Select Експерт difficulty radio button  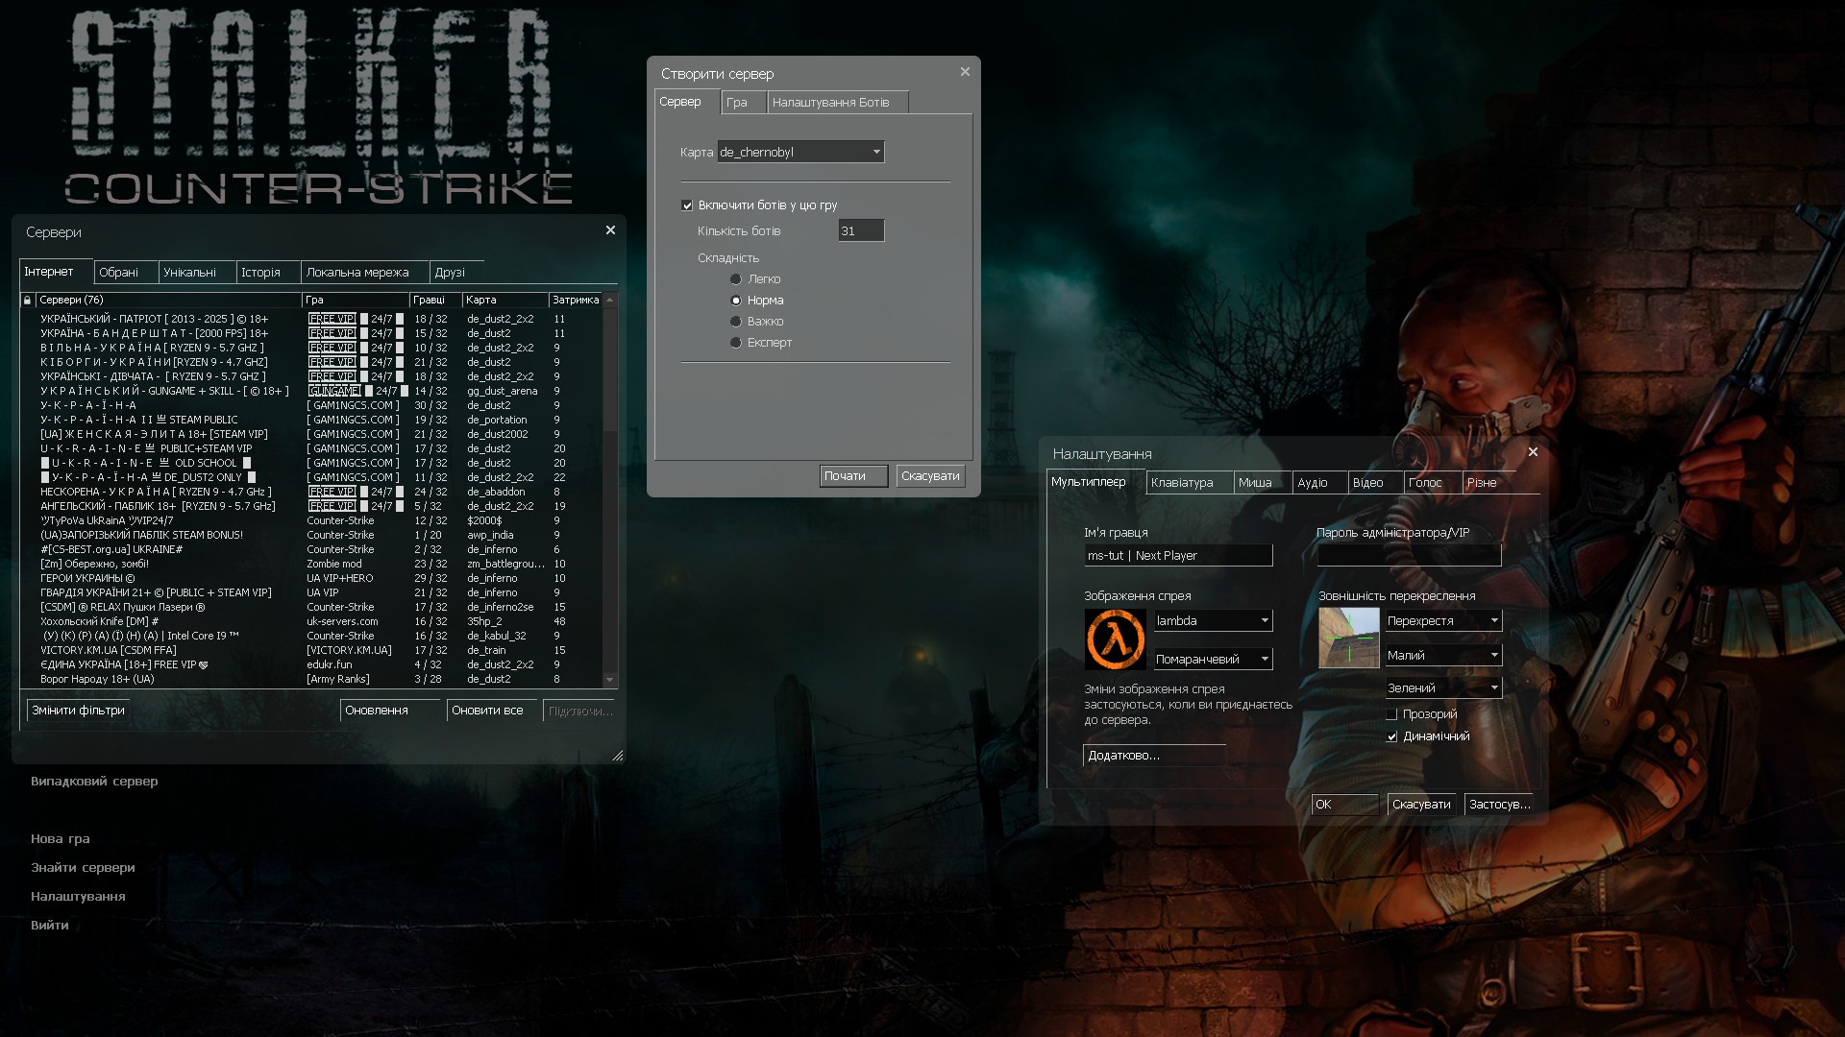tap(736, 343)
